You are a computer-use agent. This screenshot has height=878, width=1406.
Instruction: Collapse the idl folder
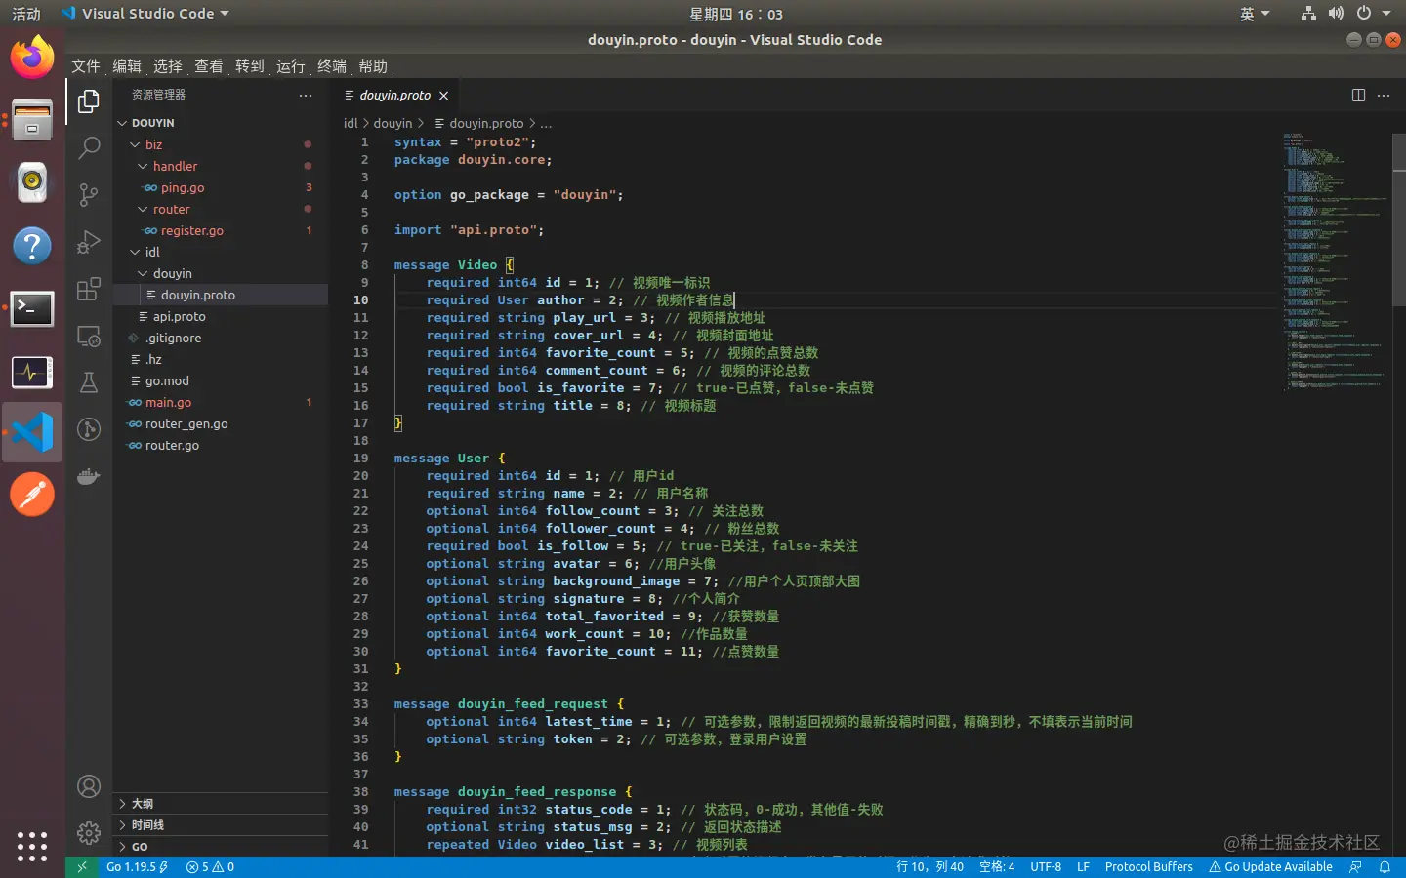tap(221, 252)
